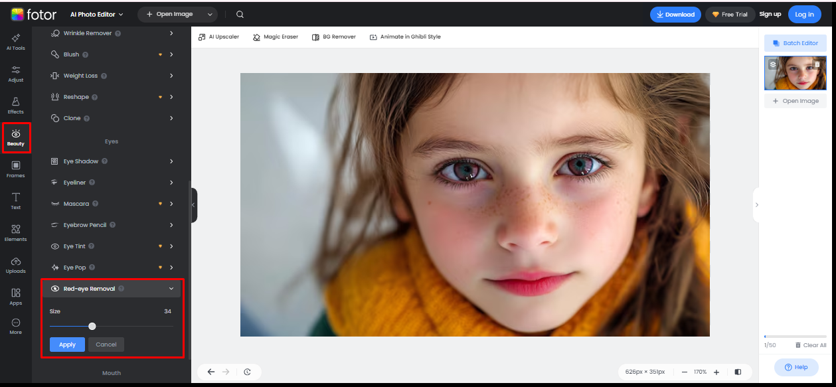Viewport: 836px width, 387px height.
Task: Open the AI Photo Editor dropdown
Action: [96, 13]
